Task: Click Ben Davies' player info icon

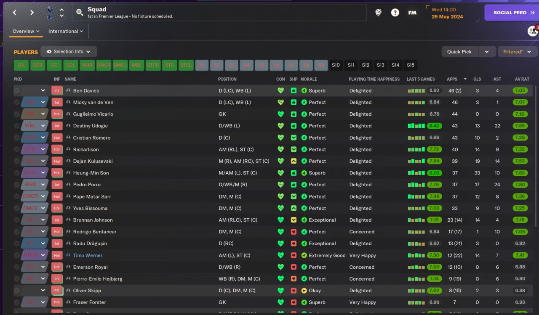Action: pos(69,90)
